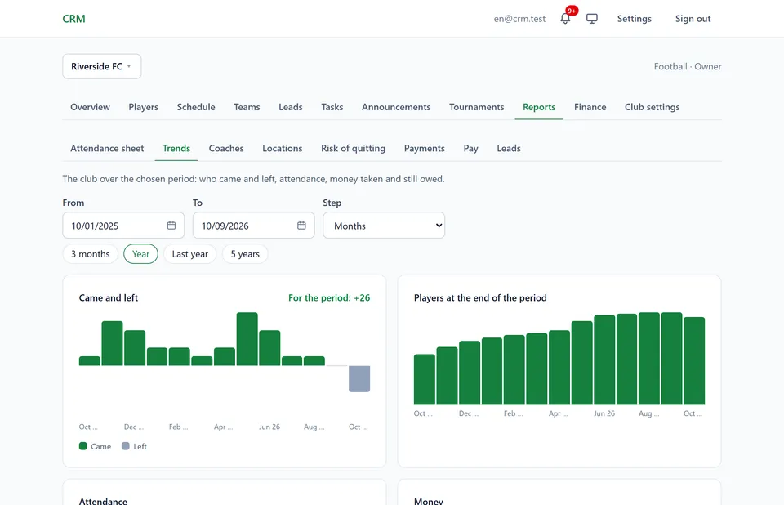This screenshot has width=784, height=505.
Task: Expand the Riverside FC club dropdown
Action: click(102, 66)
